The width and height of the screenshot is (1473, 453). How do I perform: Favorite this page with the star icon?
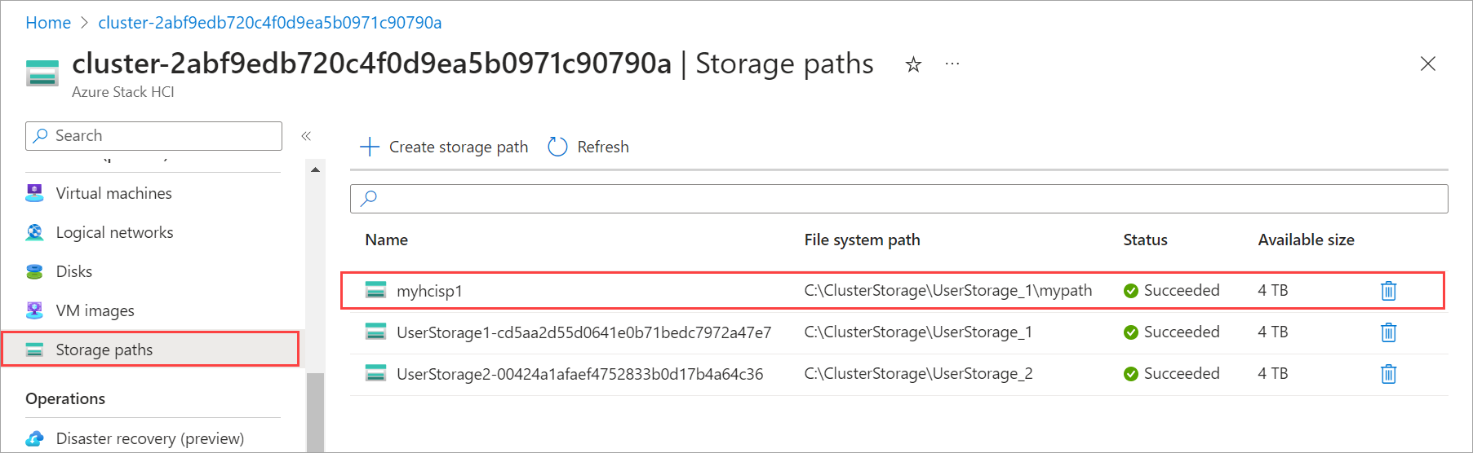(x=913, y=64)
